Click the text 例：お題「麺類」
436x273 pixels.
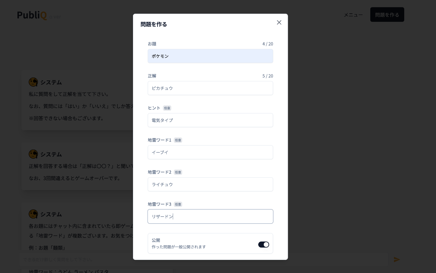pyautogui.click(x=48, y=248)
